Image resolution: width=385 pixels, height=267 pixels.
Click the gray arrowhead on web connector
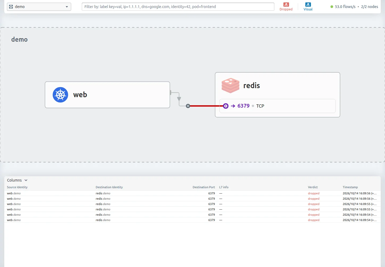pos(179,99)
